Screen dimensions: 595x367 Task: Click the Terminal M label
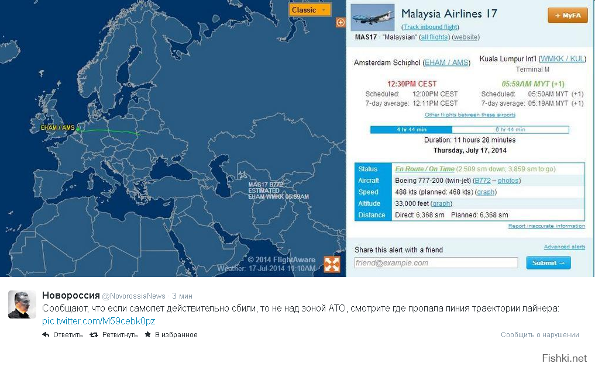click(x=532, y=70)
